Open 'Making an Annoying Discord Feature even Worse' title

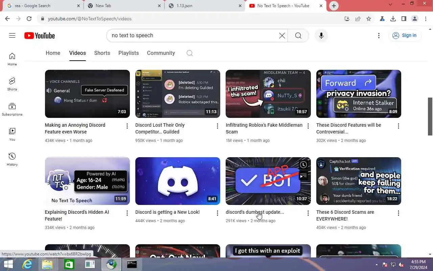pos(75,128)
